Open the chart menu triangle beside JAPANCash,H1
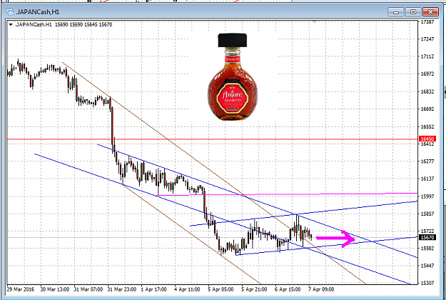 [11, 25]
